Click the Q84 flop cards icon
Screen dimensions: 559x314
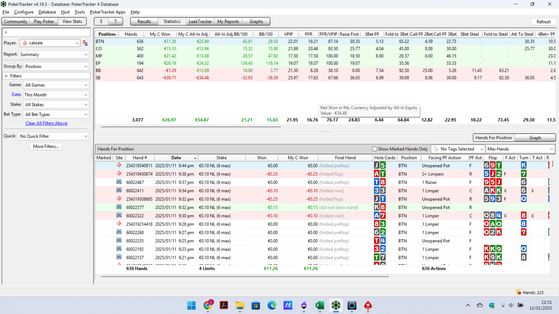(x=493, y=215)
